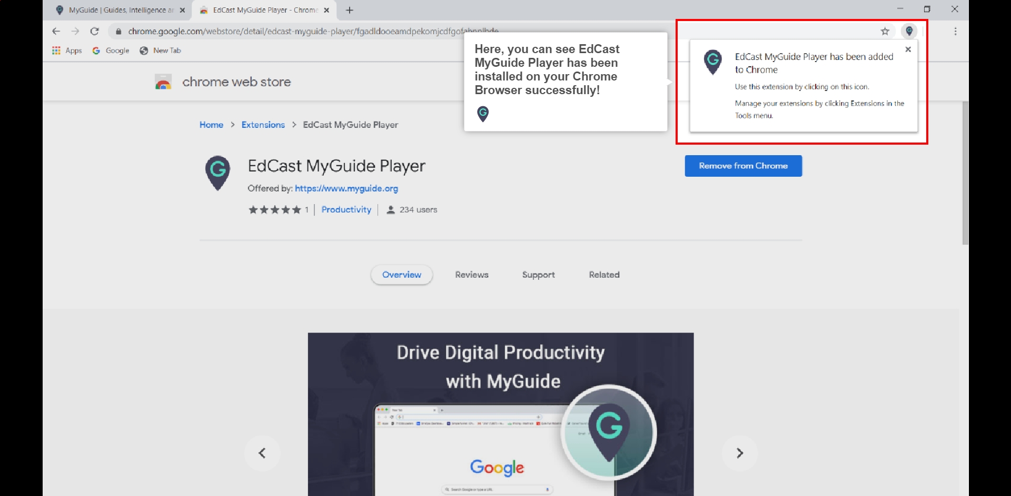Image resolution: width=1011 pixels, height=496 pixels.
Task: Open the Google bookmark
Action: click(111, 50)
